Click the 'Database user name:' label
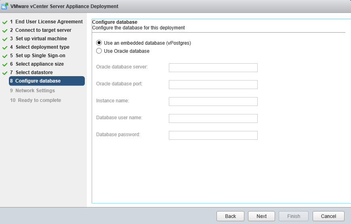 pos(119,118)
